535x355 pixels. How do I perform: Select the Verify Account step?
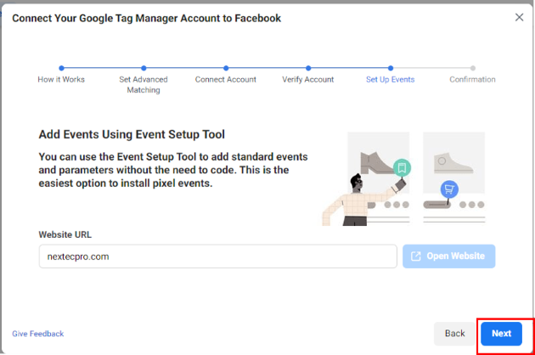click(x=307, y=80)
